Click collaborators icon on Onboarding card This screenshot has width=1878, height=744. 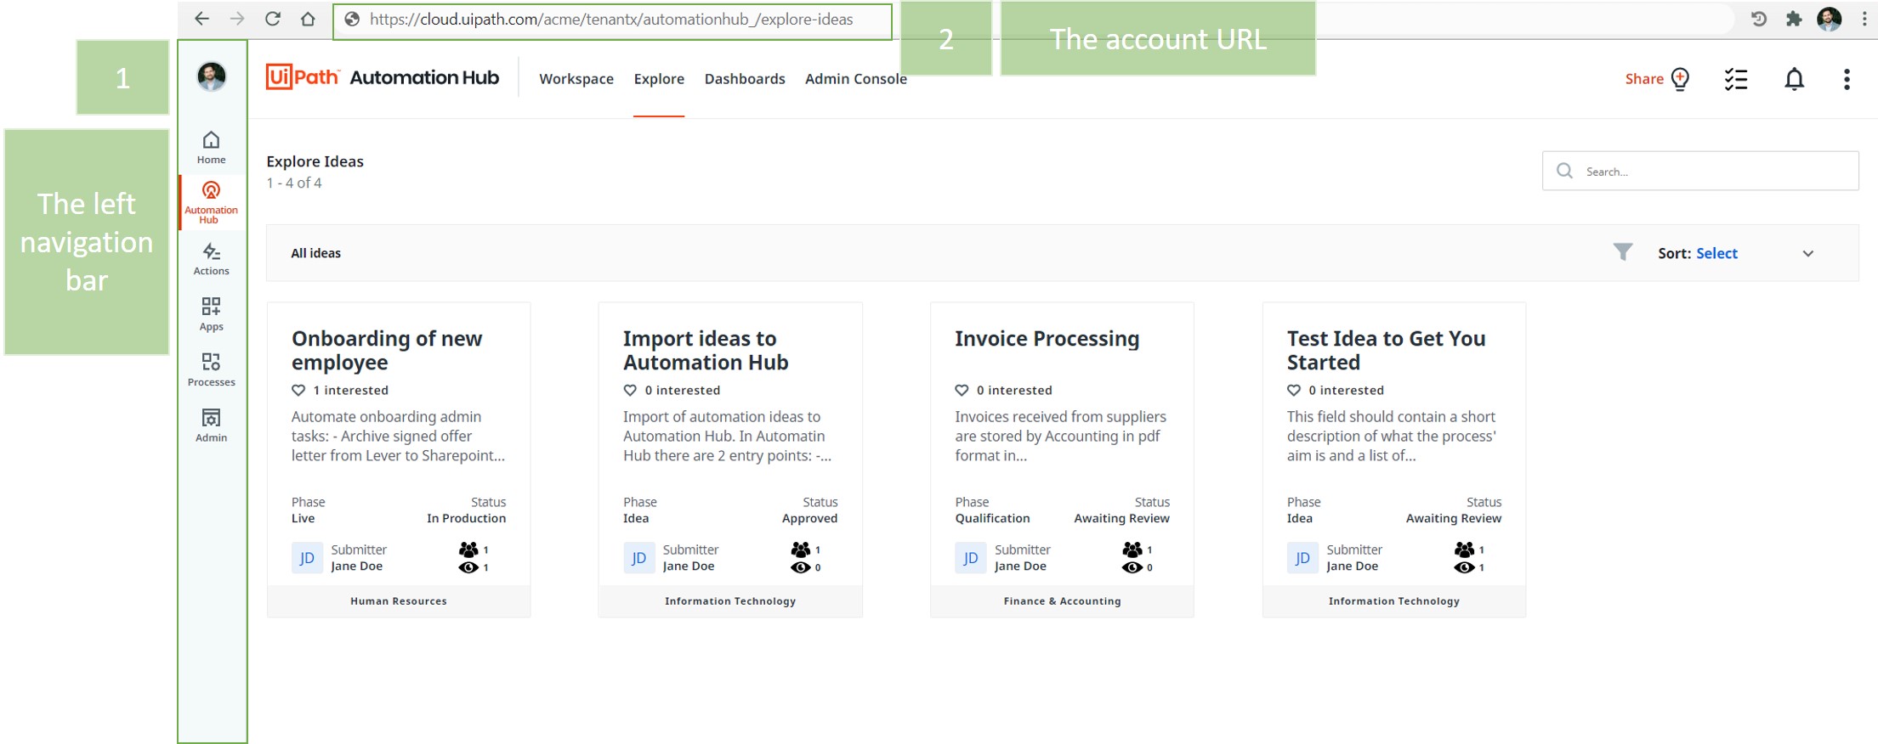click(468, 550)
